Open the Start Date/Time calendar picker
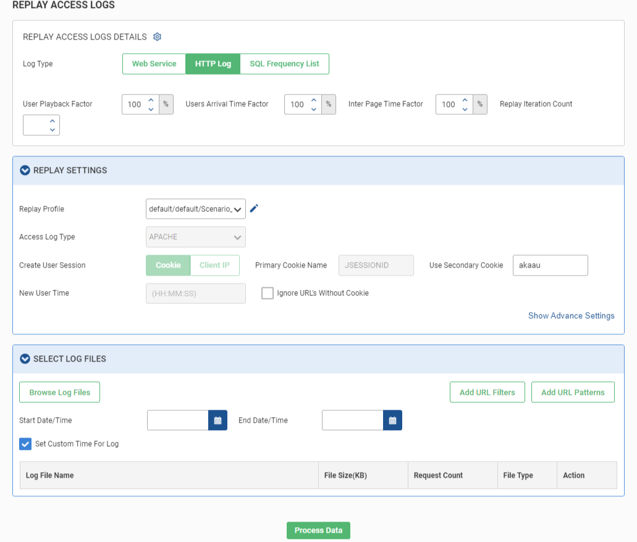 point(217,420)
